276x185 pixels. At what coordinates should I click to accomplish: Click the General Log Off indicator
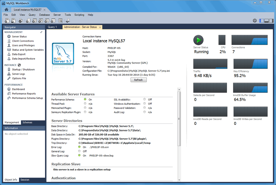[x=79, y=151]
